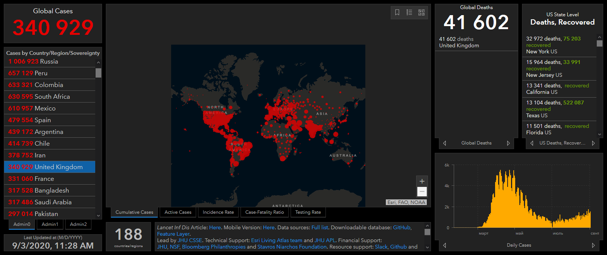The height and width of the screenshot is (255, 607).
Task: Open the Esri Living Atlas team link
Action: 277,240
